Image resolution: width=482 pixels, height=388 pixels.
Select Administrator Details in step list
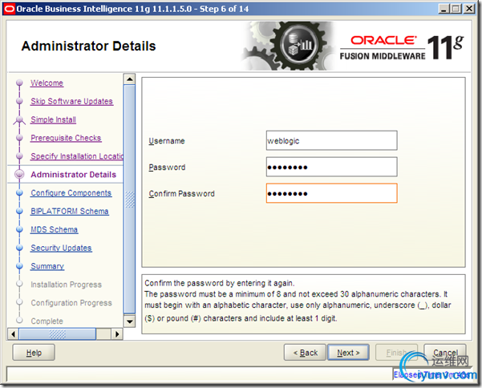tap(74, 175)
